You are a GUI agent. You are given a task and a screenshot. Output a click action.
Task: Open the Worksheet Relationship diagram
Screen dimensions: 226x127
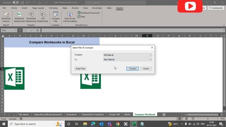click(x=31, y=17)
